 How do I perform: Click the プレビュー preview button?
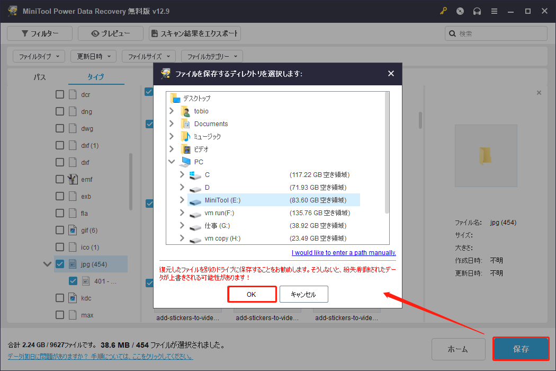pyautogui.click(x=110, y=33)
